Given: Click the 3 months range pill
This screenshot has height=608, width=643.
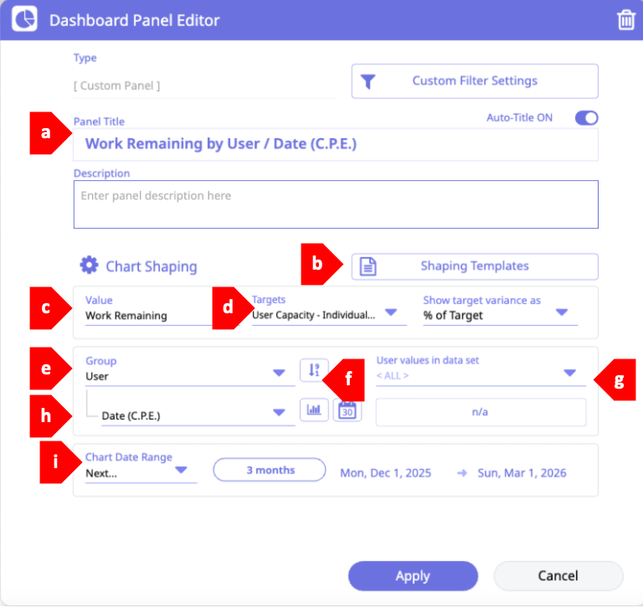Looking at the screenshot, I should tap(270, 471).
